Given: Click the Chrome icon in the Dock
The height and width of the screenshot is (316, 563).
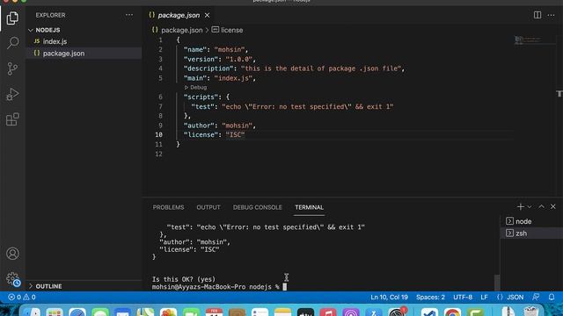Looking at the screenshot, I should (x=452, y=312).
